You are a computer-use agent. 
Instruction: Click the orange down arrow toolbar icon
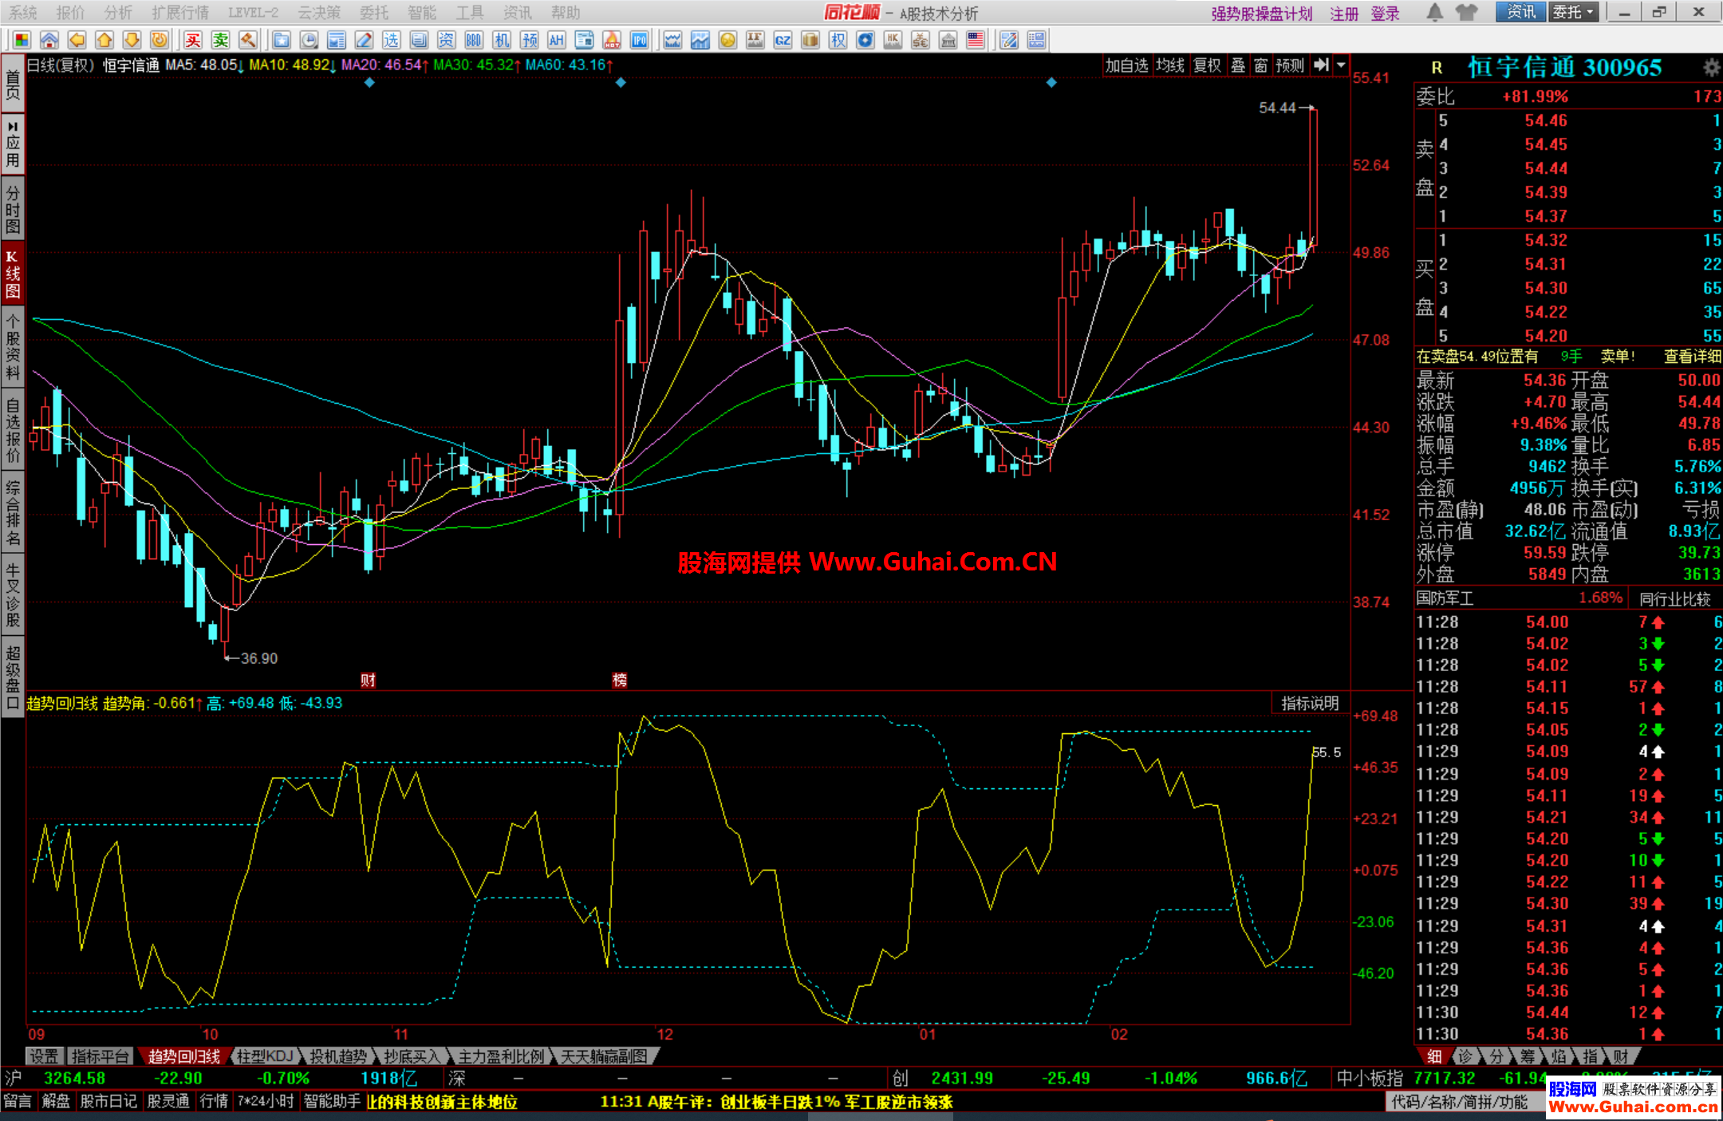[x=132, y=40]
